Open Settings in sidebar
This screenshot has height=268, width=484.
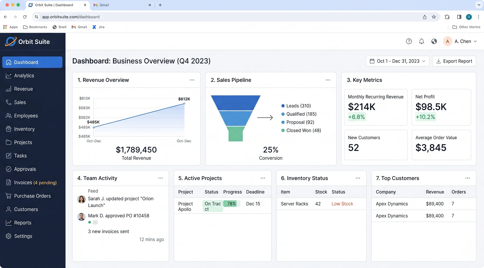tap(32, 236)
